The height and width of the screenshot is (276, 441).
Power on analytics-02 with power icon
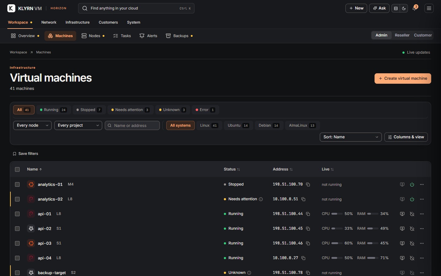(x=412, y=199)
